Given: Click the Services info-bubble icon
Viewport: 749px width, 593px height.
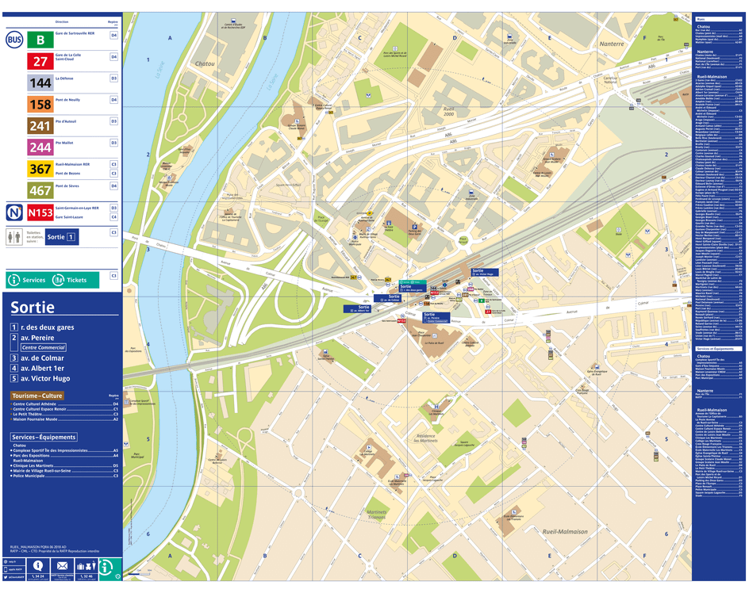Looking at the screenshot, I should (x=16, y=279).
